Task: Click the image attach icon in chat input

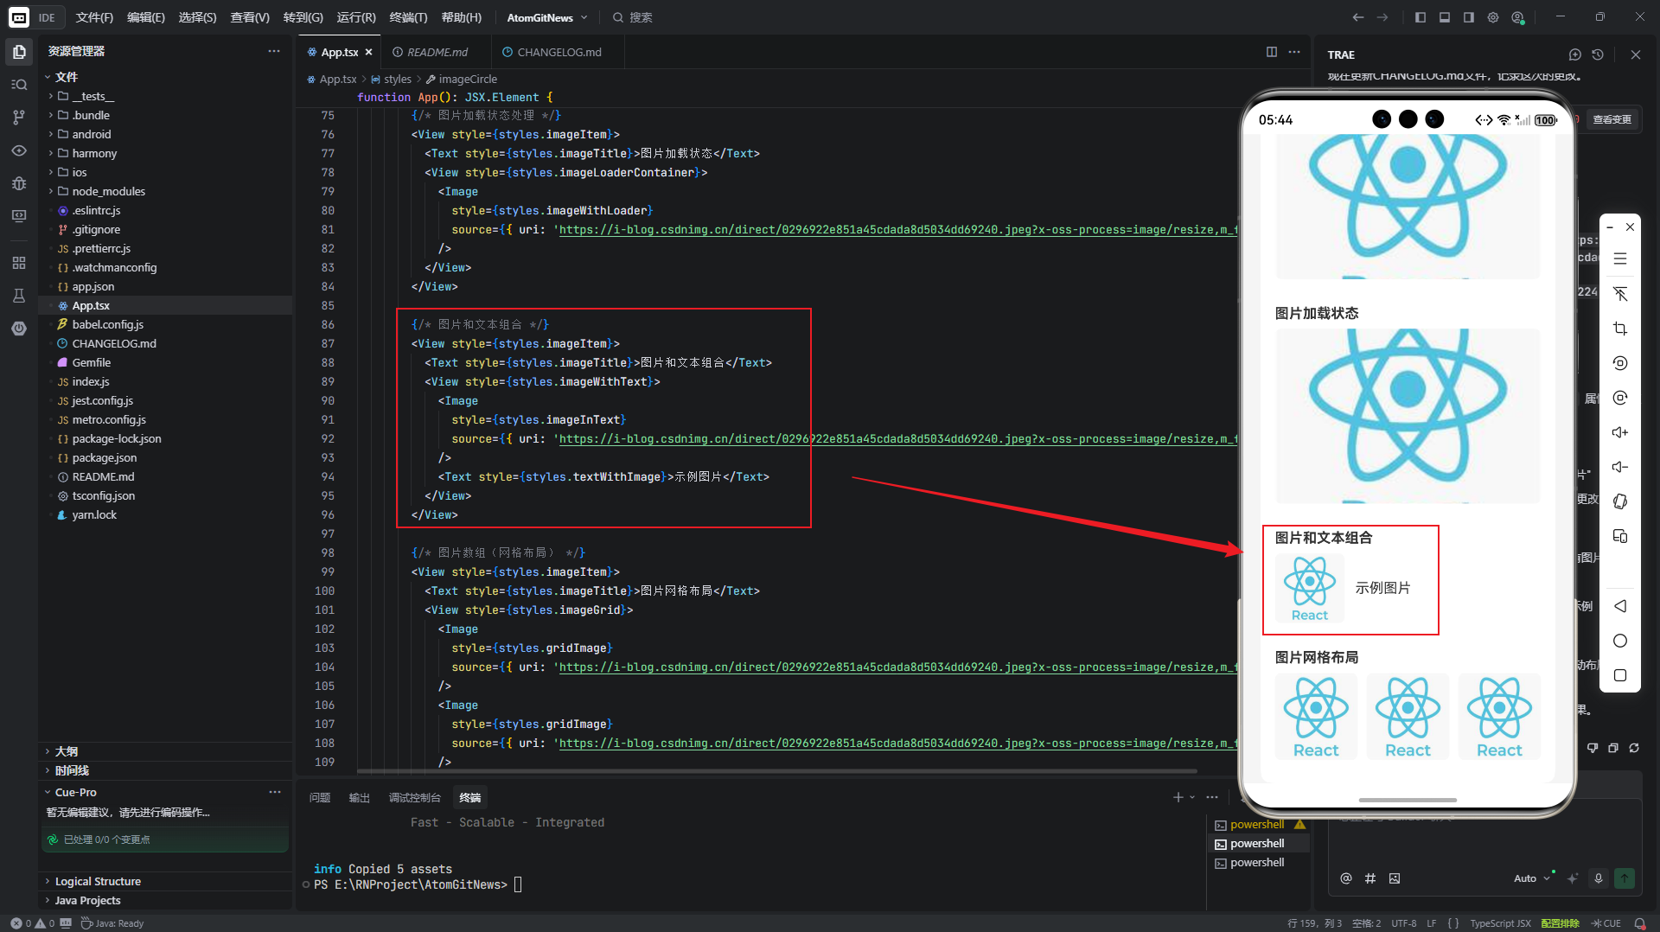Action: point(1395,878)
